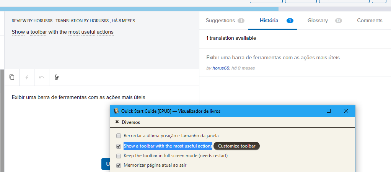The width and height of the screenshot is (391, 172).
Task: Click the calibre book icon in title bar
Action: [x=116, y=111]
